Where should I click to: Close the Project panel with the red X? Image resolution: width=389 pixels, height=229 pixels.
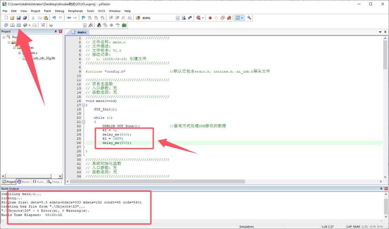60,31
